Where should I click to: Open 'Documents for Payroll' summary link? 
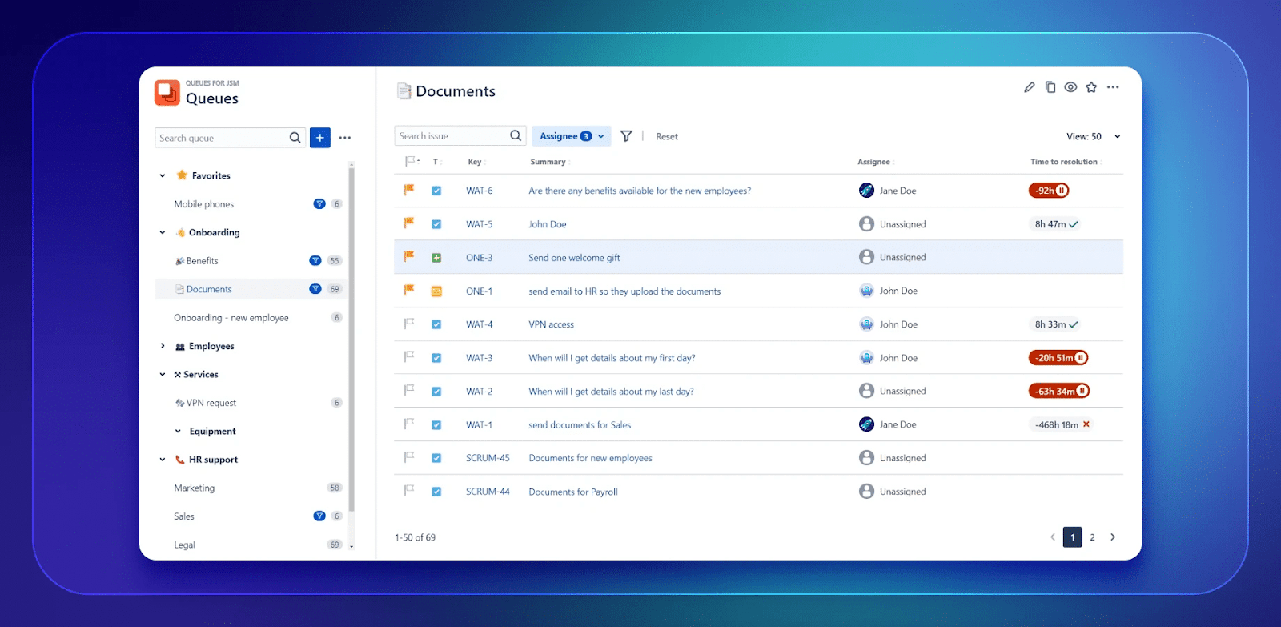(573, 492)
